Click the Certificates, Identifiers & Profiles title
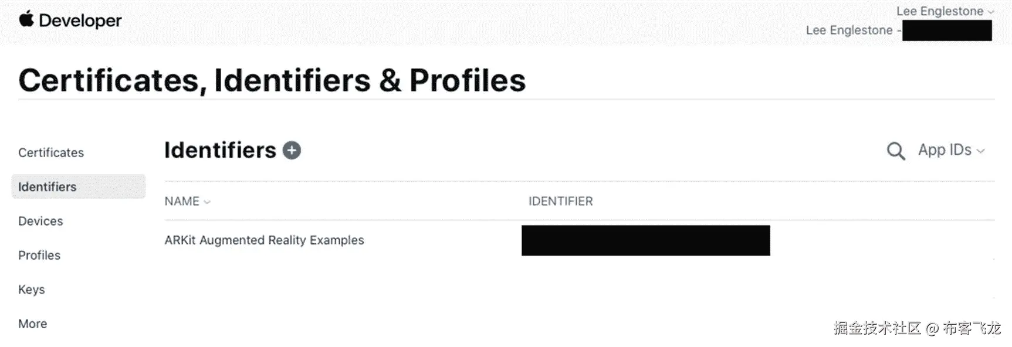The width and height of the screenshot is (1012, 347). (x=272, y=80)
